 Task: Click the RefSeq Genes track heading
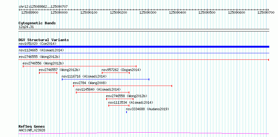pyautogui.click(x=32, y=127)
